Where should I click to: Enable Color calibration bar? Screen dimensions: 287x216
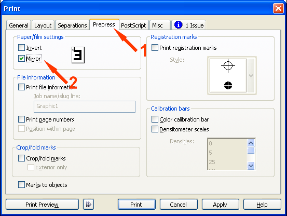tap(155, 119)
